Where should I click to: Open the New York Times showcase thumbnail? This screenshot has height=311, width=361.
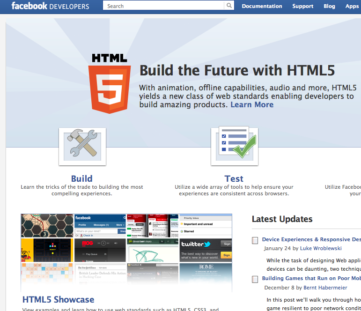pyautogui.click(x=100, y=276)
